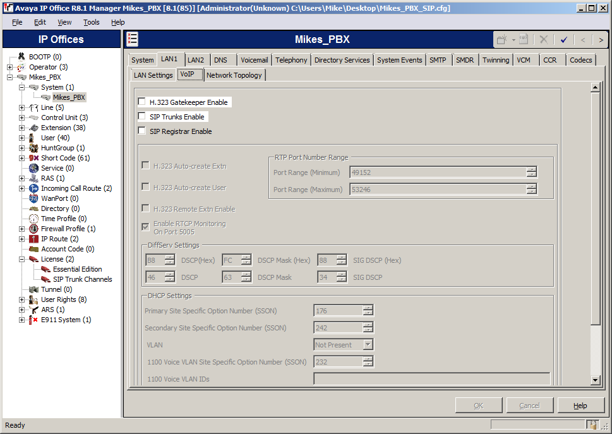Image resolution: width=612 pixels, height=434 pixels.
Task: Click the Firewall Profile icon
Action: coord(34,229)
